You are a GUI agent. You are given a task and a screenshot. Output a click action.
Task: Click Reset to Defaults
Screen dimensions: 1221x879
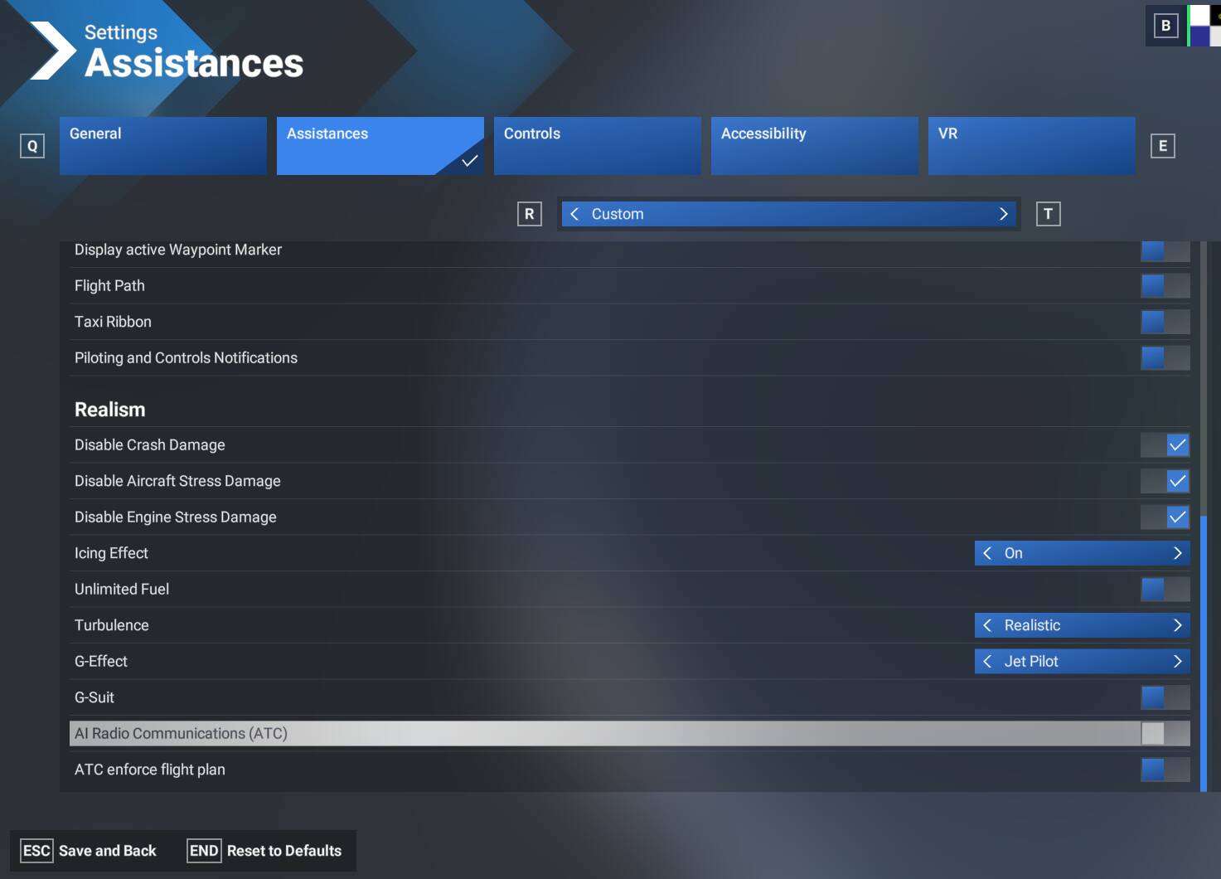click(284, 851)
